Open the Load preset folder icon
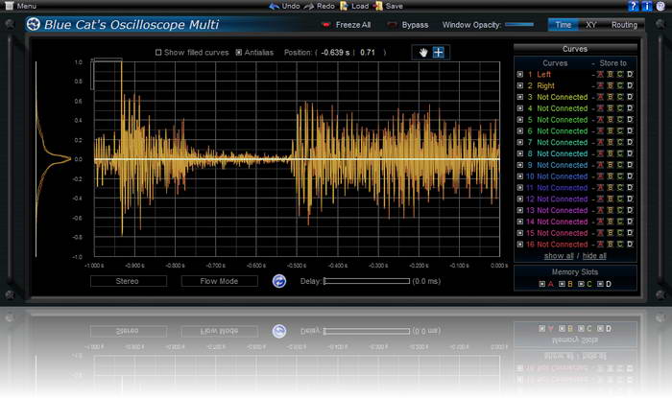This screenshot has width=672, height=398. pyautogui.click(x=345, y=6)
